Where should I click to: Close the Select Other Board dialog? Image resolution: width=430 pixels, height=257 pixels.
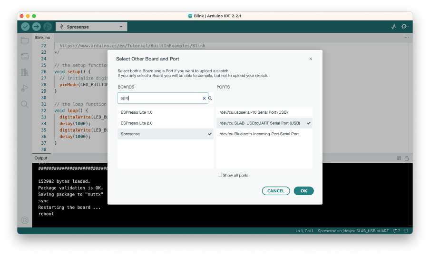[x=311, y=59]
